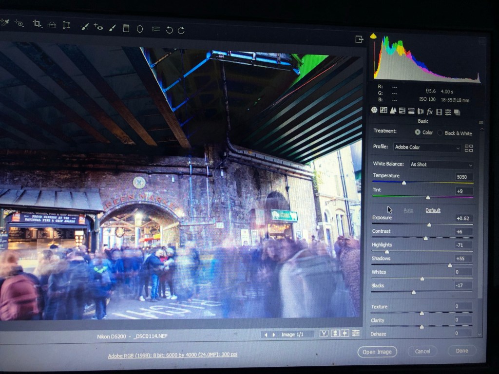499x374 pixels.
Task: Click the Exposure slider handle
Action: [x=429, y=224]
